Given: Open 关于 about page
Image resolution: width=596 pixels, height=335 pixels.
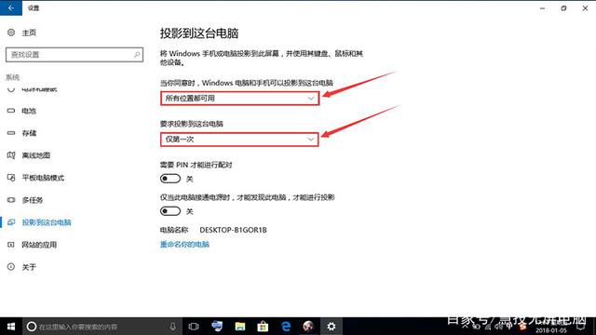Looking at the screenshot, I should [29, 267].
